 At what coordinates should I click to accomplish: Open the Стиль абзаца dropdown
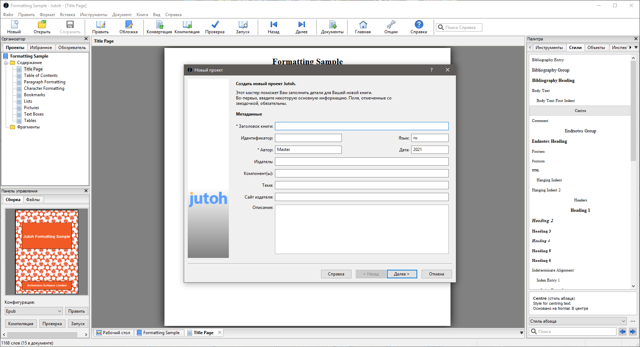coord(578,321)
